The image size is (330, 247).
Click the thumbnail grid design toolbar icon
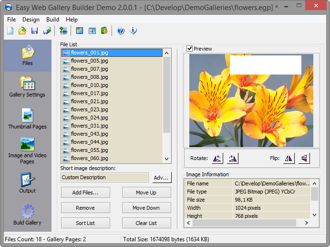click(x=92, y=31)
